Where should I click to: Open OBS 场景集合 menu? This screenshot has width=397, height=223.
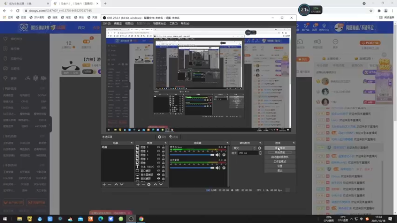click(x=159, y=23)
